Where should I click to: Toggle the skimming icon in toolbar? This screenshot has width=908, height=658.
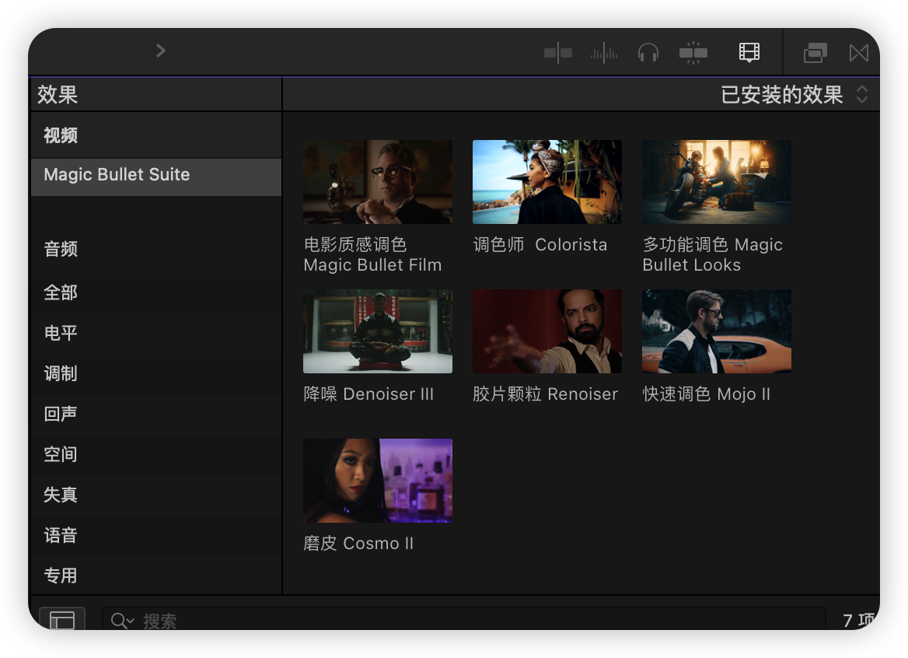click(x=558, y=53)
